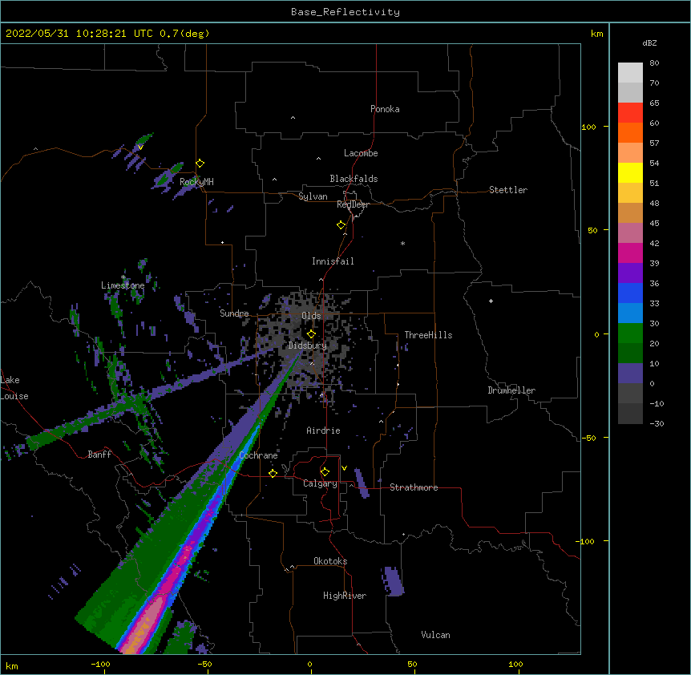
Task: Click the white asterisk above Limestone label
Action: [x=123, y=277]
